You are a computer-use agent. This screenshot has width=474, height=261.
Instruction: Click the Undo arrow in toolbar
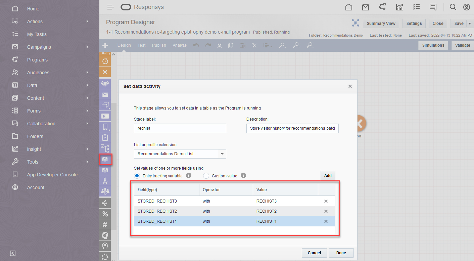click(196, 45)
